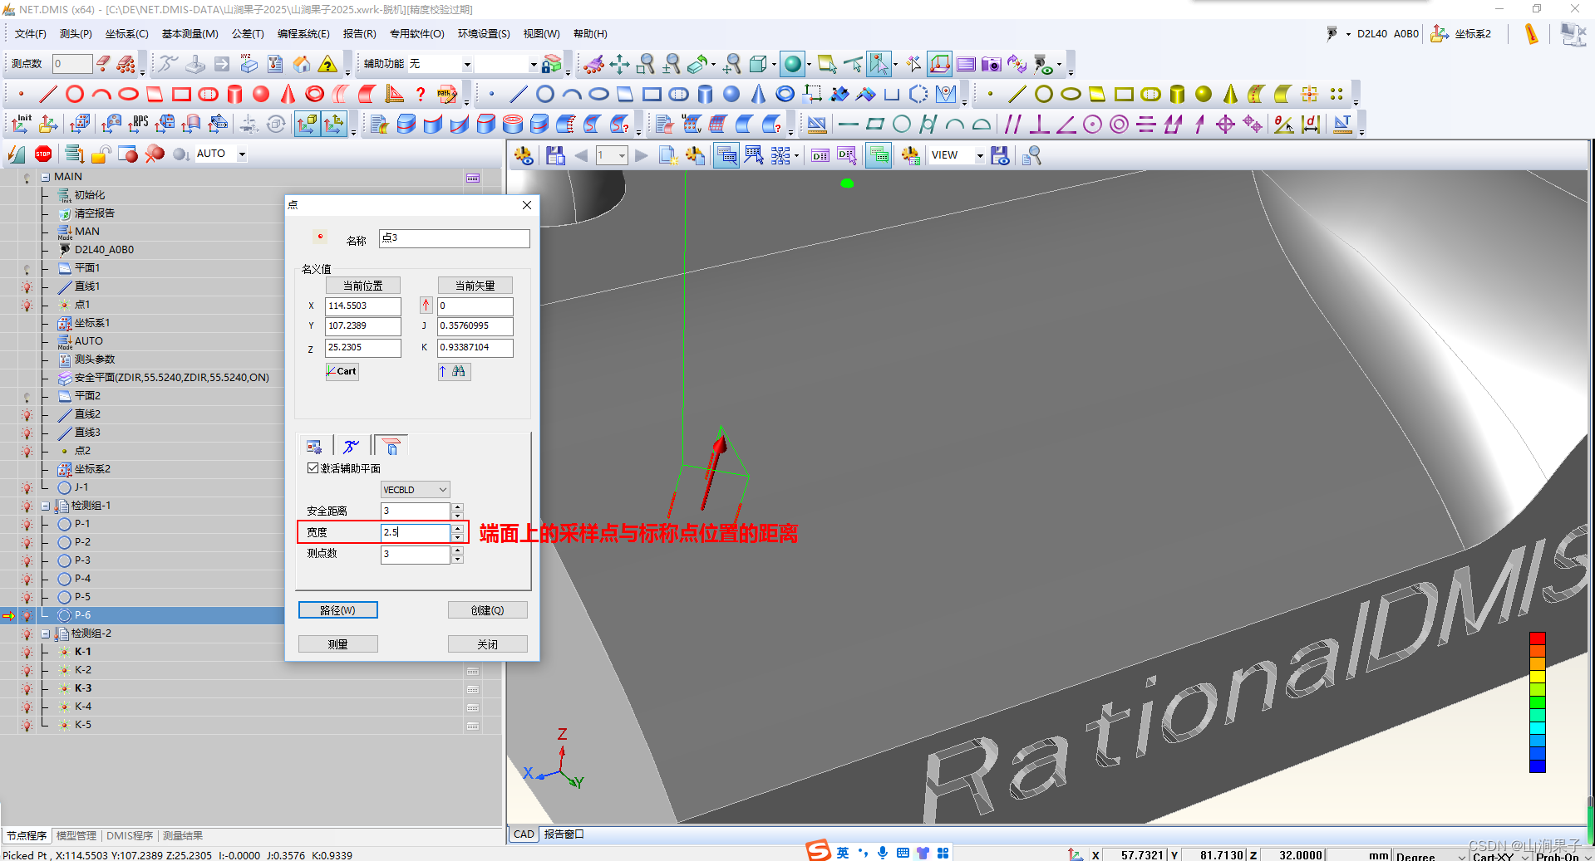Click the 当前矢量 button

pyautogui.click(x=475, y=286)
